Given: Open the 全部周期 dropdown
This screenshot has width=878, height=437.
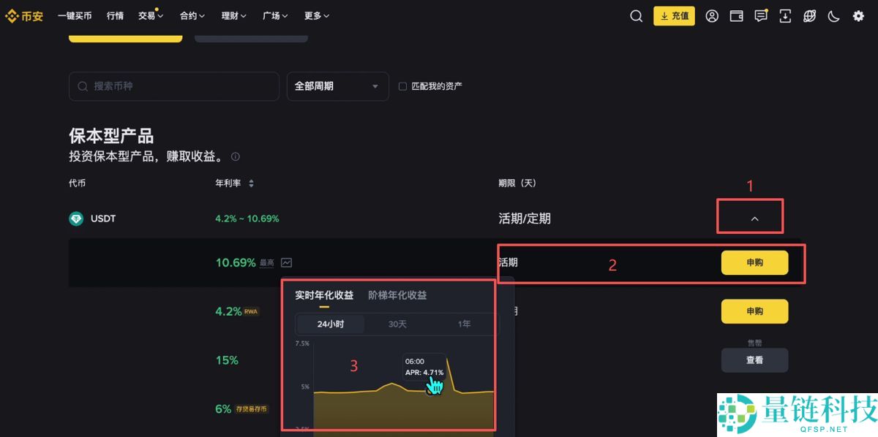Looking at the screenshot, I should pos(337,86).
